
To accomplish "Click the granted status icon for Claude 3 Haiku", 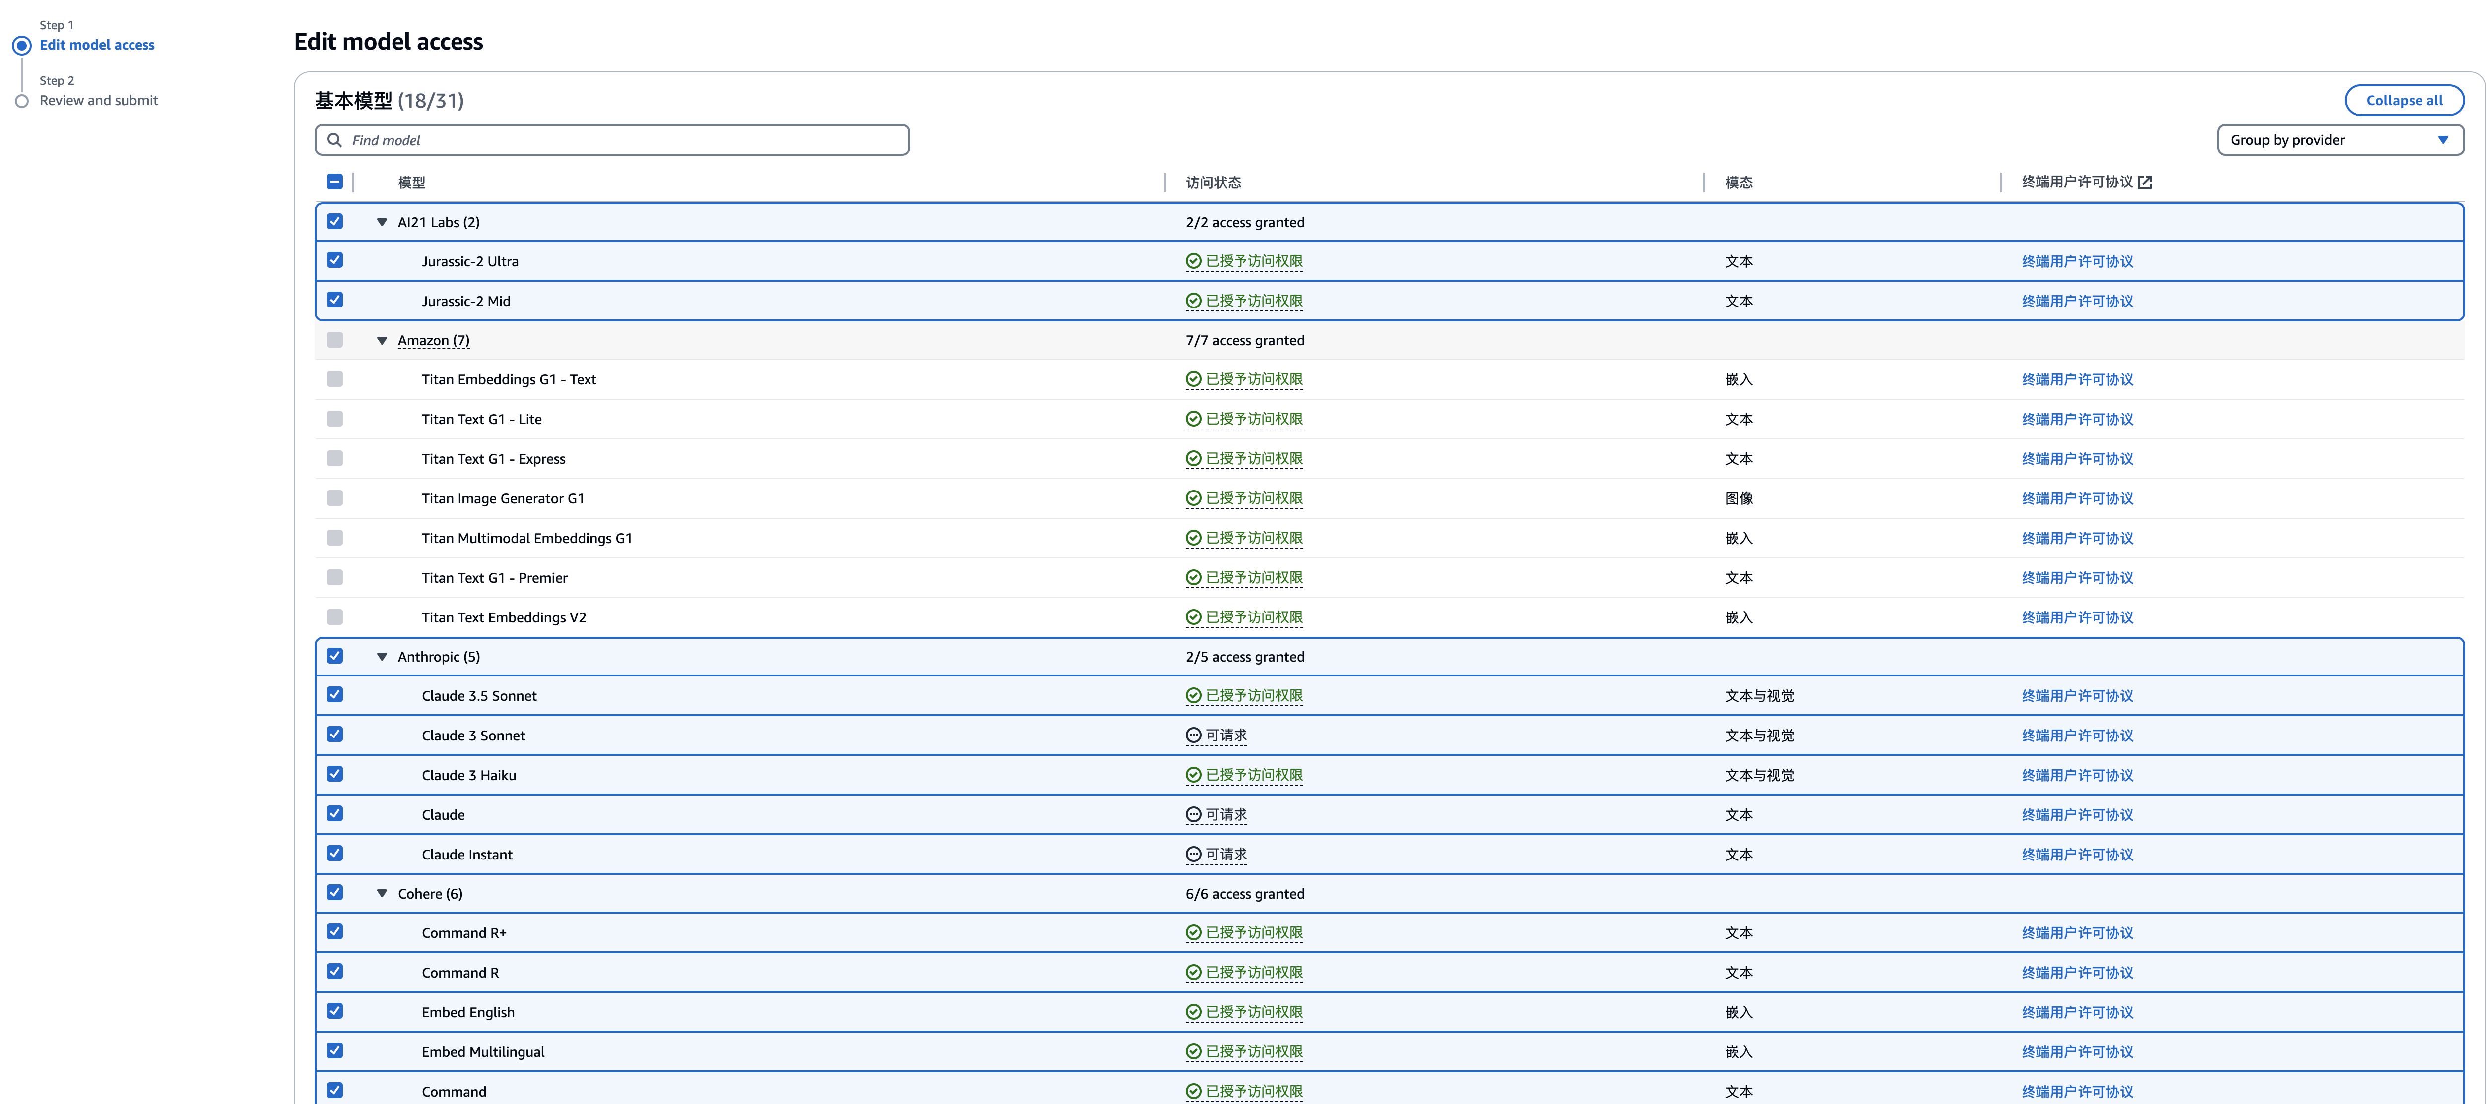I will point(1193,775).
